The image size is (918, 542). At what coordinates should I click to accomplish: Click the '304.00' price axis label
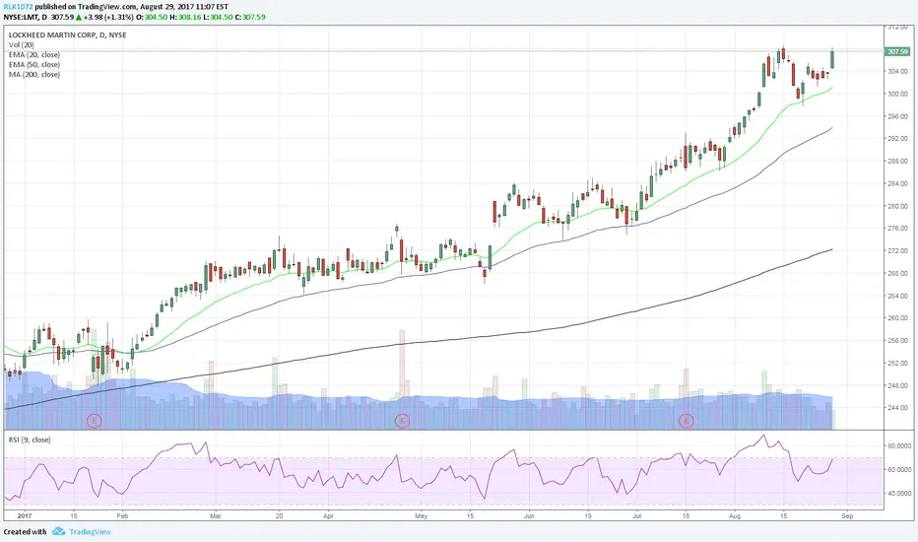click(898, 72)
